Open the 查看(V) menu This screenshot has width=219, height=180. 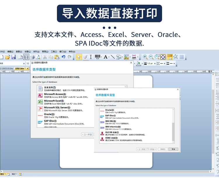click(19, 51)
